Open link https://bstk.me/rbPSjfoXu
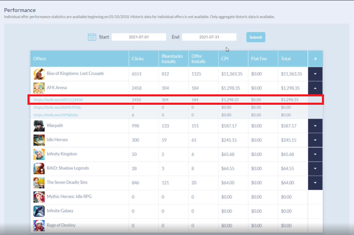This screenshot has height=235, width=354. coord(56,115)
